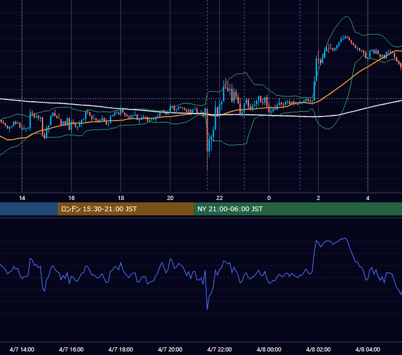Click the 4/7 14:00 label on indicator axis
This screenshot has width=402, height=355.
[x=22, y=349]
